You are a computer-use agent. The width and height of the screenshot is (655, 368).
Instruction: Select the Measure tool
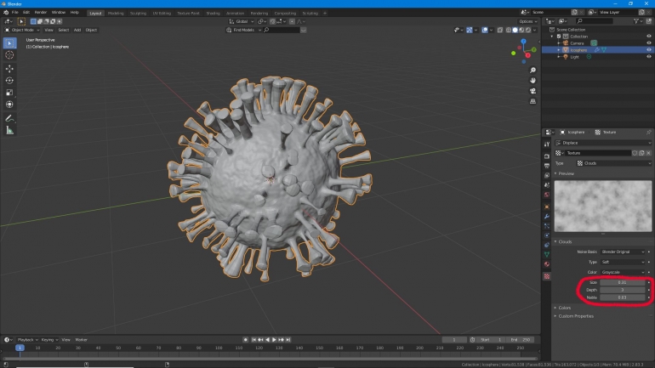(9, 131)
